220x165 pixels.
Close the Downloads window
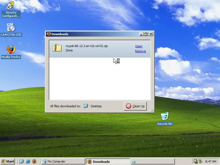click(x=151, y=34)
